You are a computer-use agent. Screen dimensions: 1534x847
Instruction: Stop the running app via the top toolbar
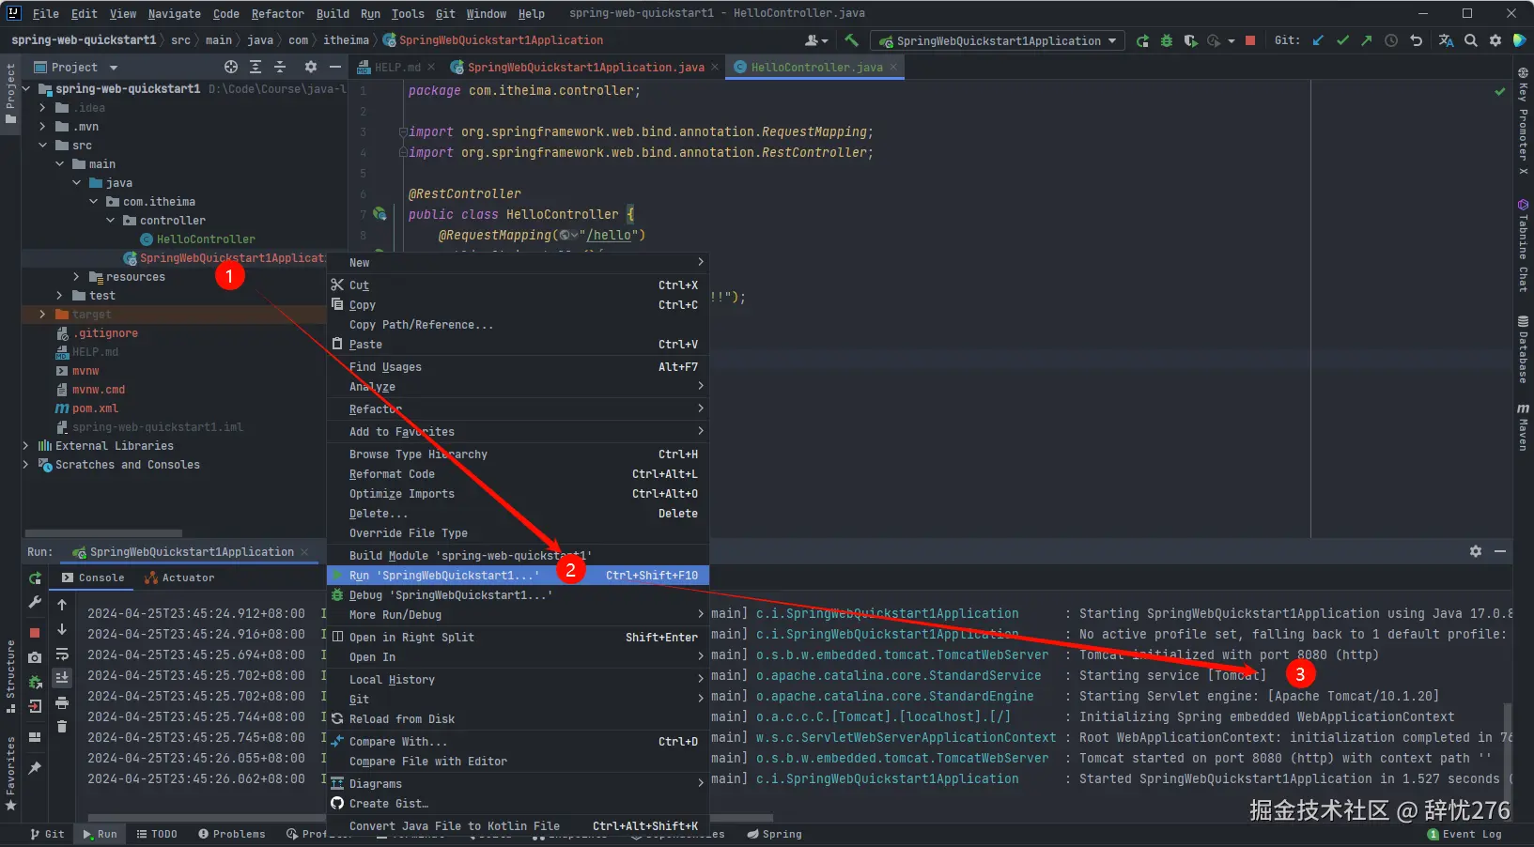1250,40
